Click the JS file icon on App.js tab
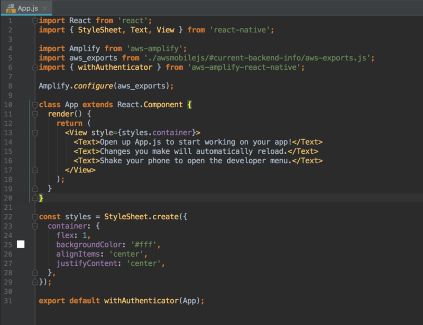Screen dimensions: 423x325 tap(10, 8)
